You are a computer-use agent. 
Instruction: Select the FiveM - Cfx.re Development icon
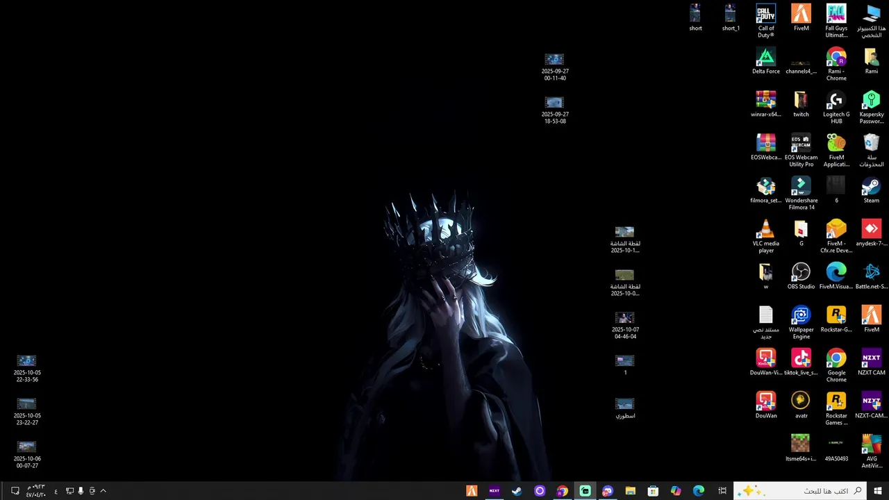836,236
